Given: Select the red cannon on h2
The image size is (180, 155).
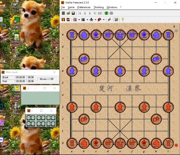Looking at the screenshot, I should click(x=156, y=119).
